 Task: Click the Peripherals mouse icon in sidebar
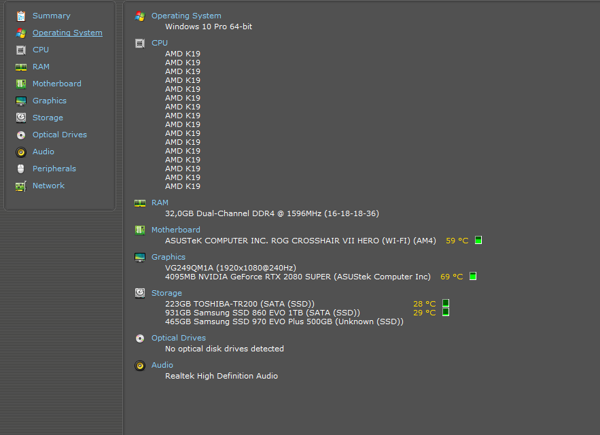(x=21, y=169)
